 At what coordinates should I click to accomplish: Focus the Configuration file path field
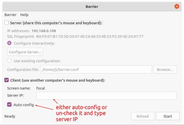tap(96, 70)
